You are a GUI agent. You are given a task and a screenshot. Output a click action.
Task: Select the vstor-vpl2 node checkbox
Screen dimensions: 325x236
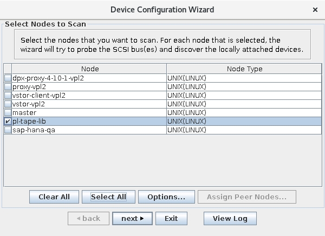8,104
